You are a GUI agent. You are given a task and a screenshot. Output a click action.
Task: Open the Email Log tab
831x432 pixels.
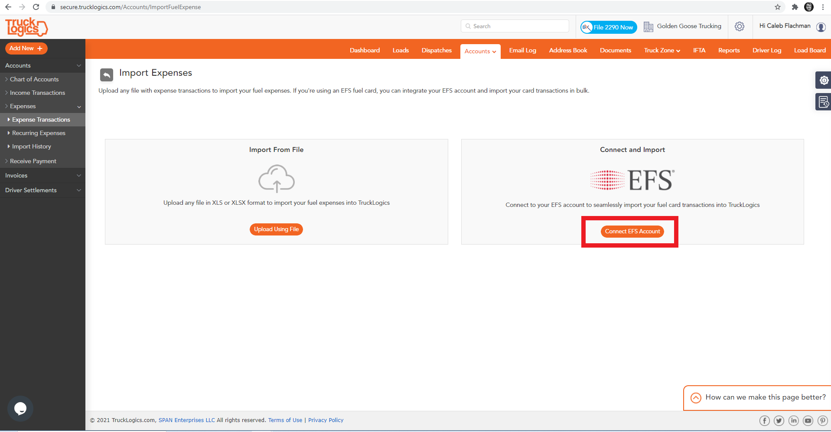[522, 51]
